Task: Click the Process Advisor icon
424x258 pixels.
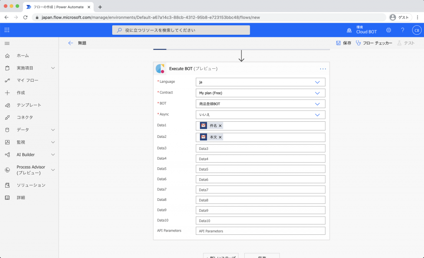Action: coord(7,170)
